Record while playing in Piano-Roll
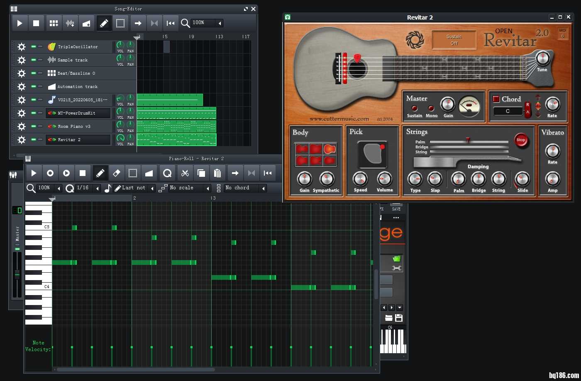The width and height of the screenshot is (581, 381). (x=66, y=173)
